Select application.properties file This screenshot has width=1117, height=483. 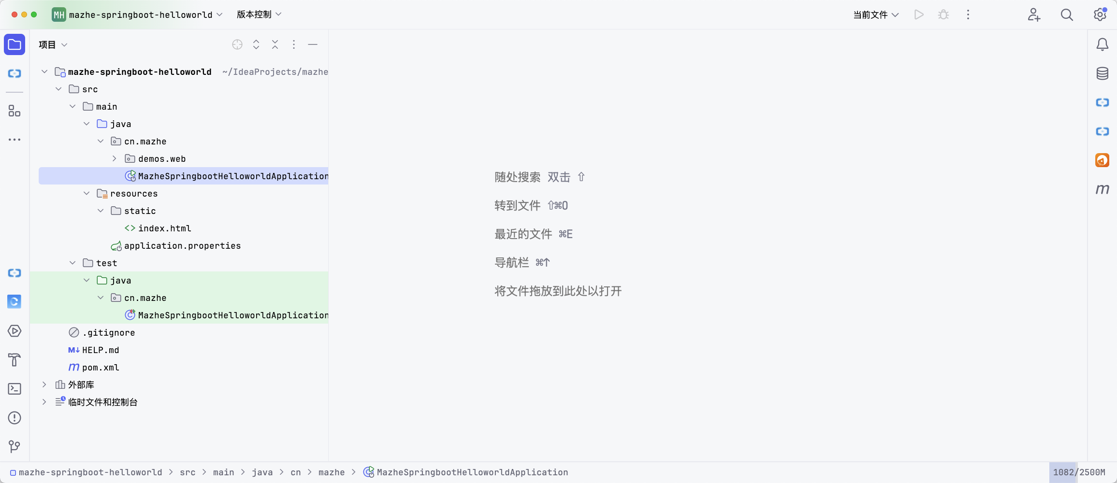pos(182,245)
